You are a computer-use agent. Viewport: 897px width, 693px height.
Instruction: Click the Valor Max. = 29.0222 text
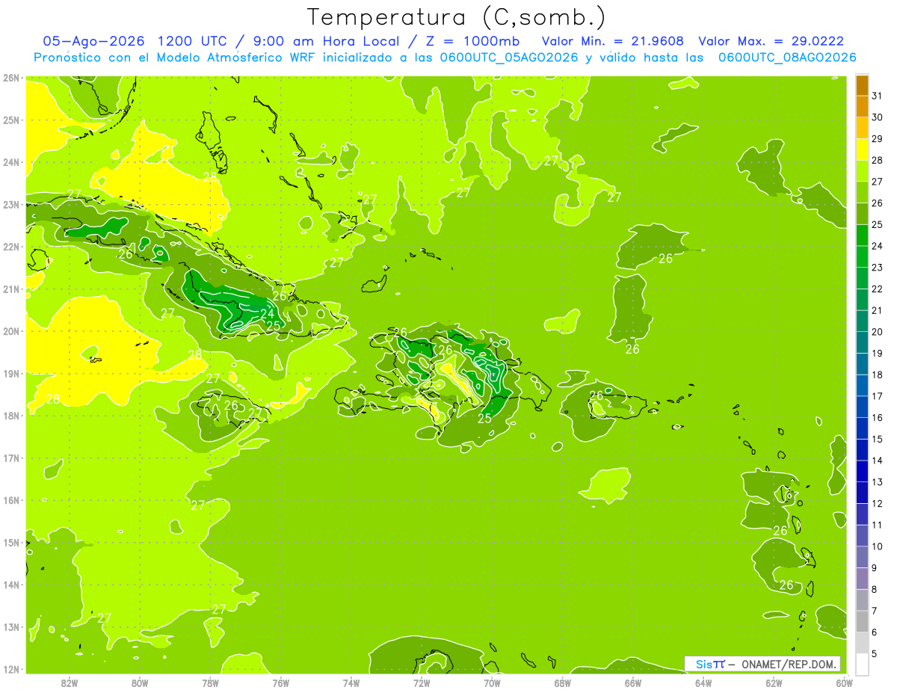click(771, 41)
